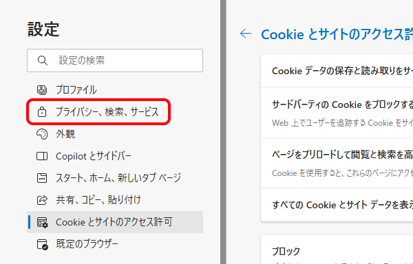The height and width of the screenshot is (264, 413).
Task: Click the magnifier icon in the settings search box
Action: click(43, 60)
